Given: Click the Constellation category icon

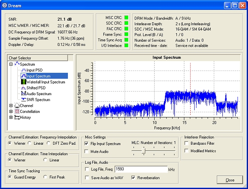Looking at the screenshot, I should pos(17,111).
